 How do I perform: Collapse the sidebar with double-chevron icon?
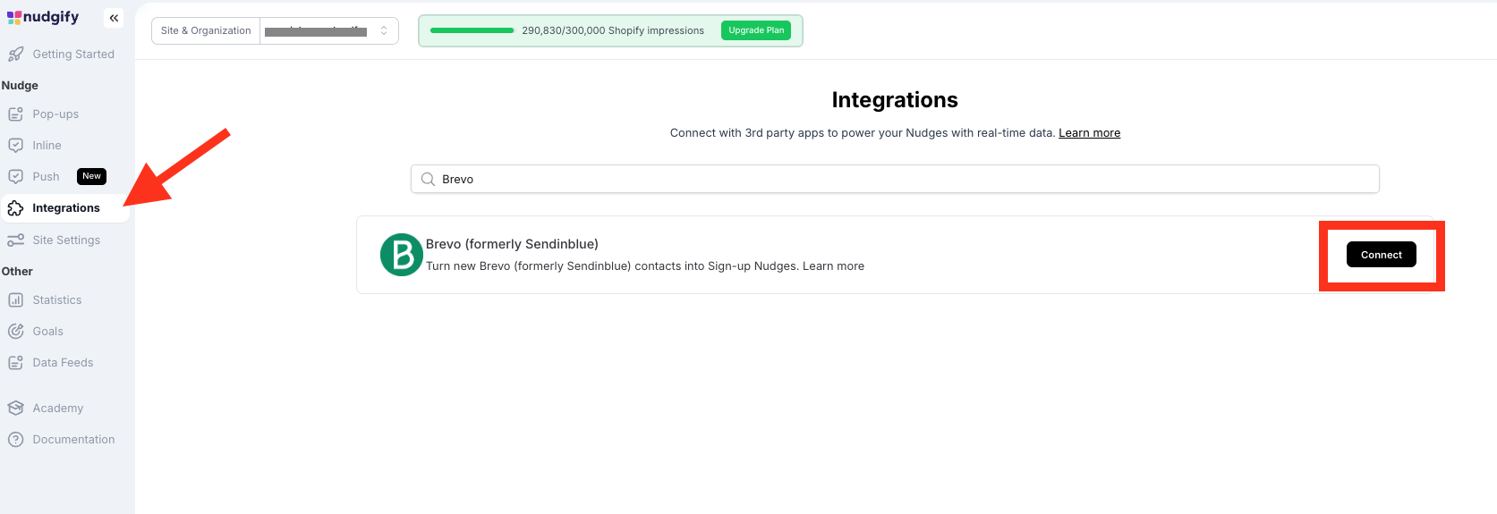point(114,18)
